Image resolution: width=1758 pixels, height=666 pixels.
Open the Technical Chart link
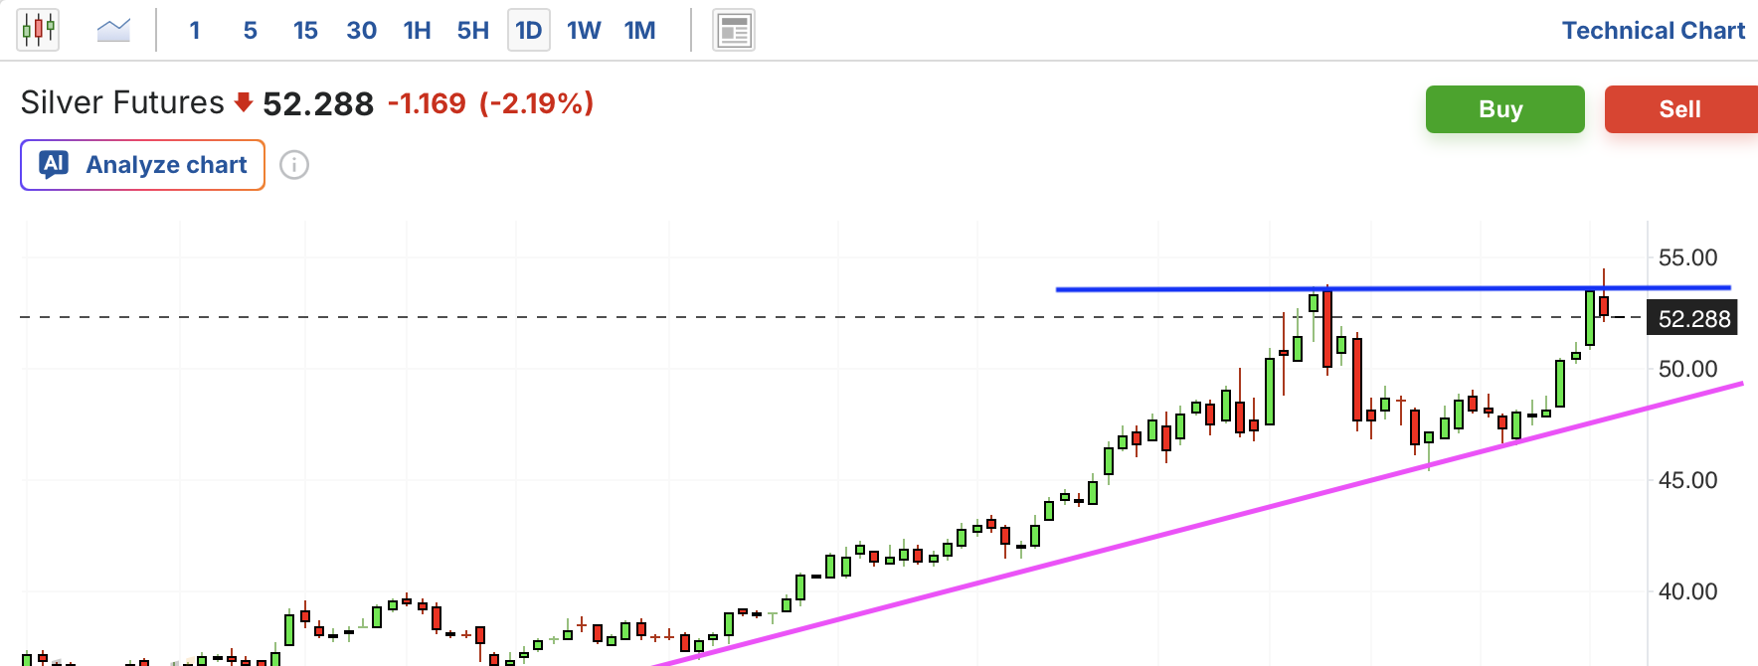click(1653, 31)
